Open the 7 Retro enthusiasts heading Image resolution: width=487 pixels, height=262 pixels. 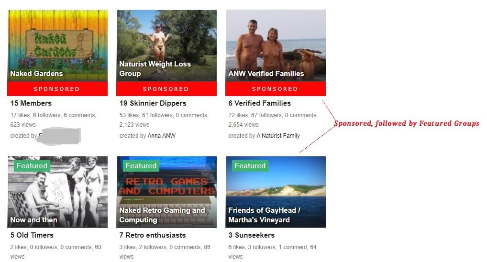(153, 235)
